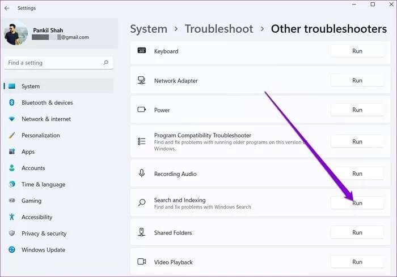The height and width of the screenshot is (277, 397).
Task: Select Gaming label in sidebar
Action: tap(31, 201)
